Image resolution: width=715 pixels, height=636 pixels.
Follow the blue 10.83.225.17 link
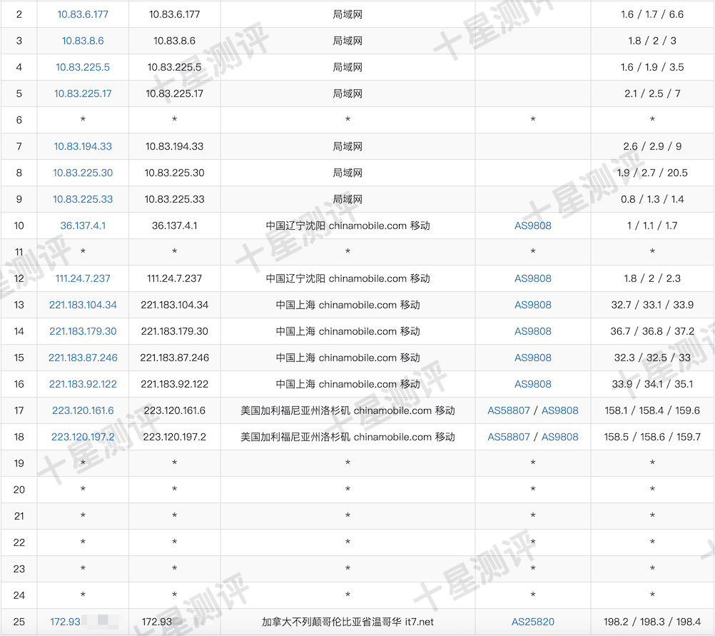point(83,94)
